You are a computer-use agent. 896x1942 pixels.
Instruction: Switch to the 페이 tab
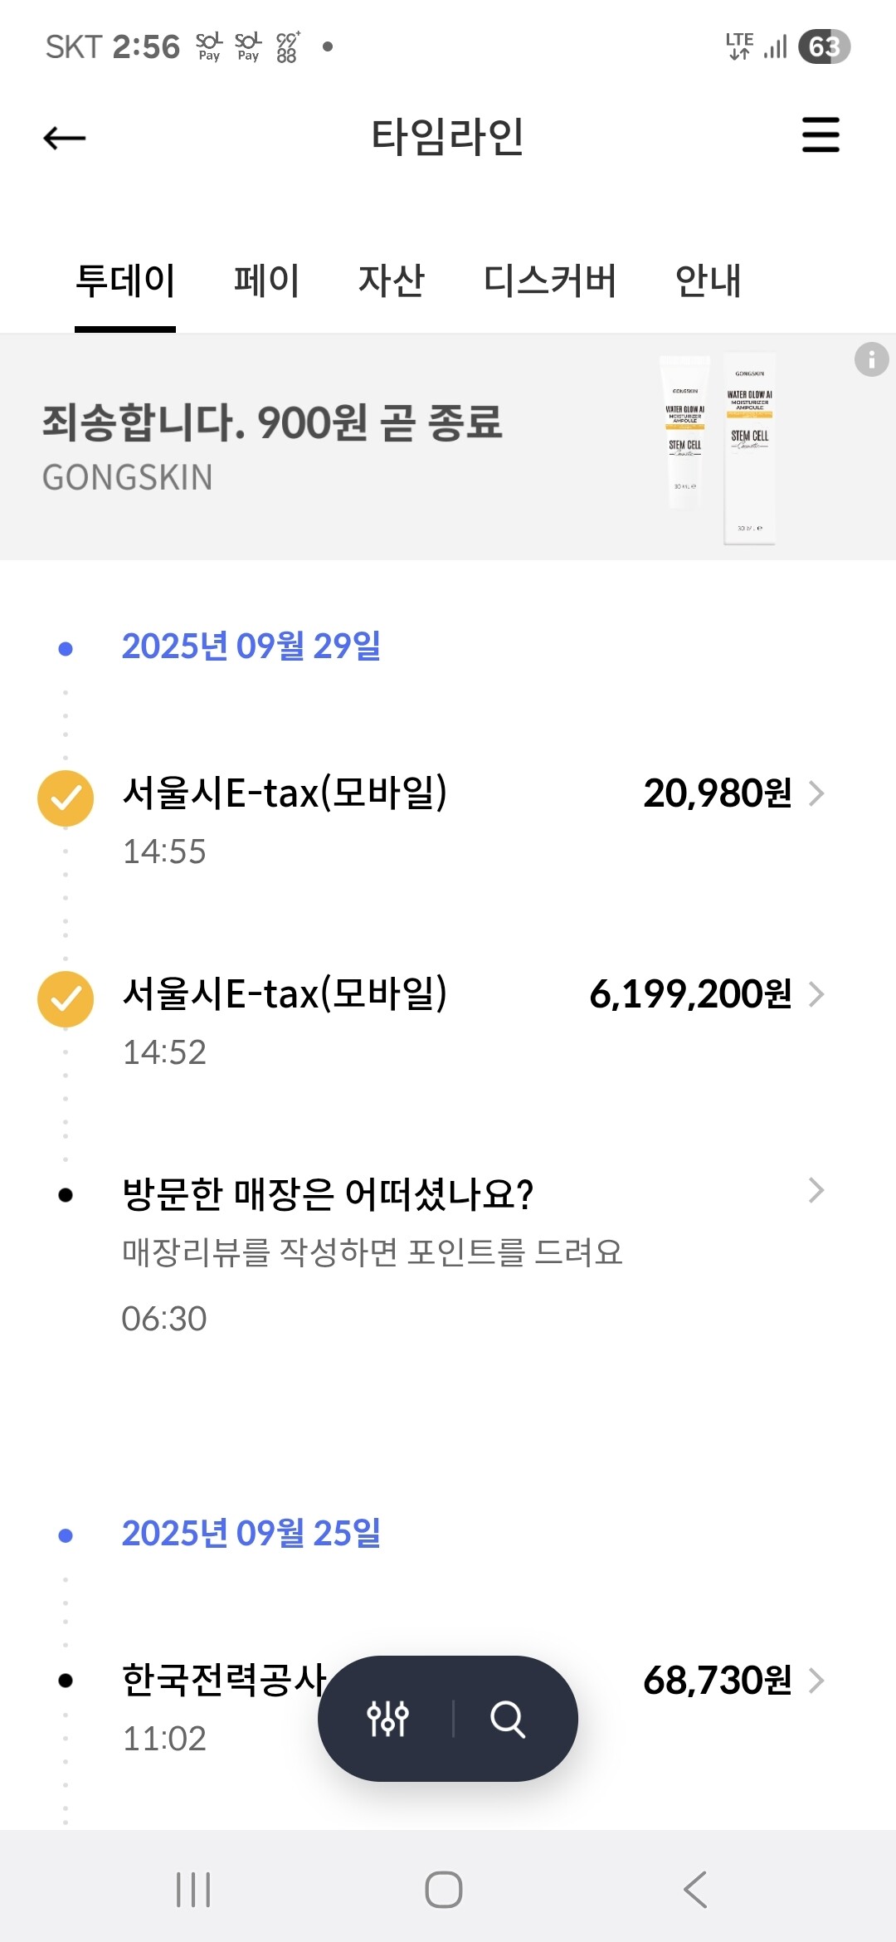(266, 281)
